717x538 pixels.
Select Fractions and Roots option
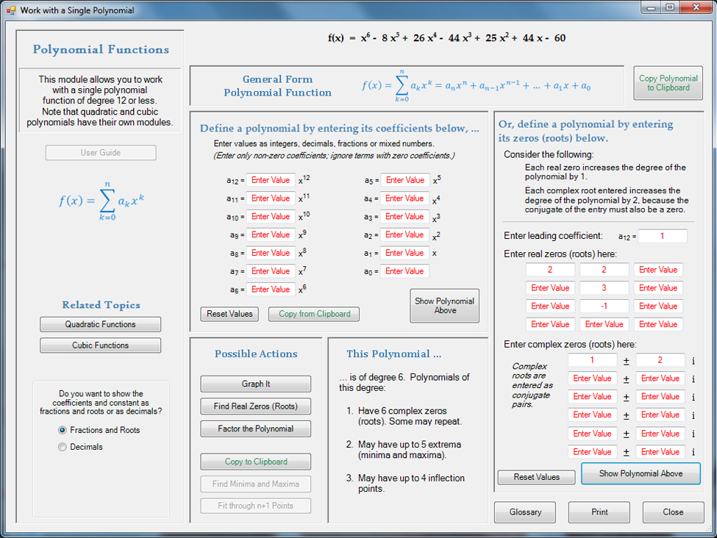coord(63,430)
